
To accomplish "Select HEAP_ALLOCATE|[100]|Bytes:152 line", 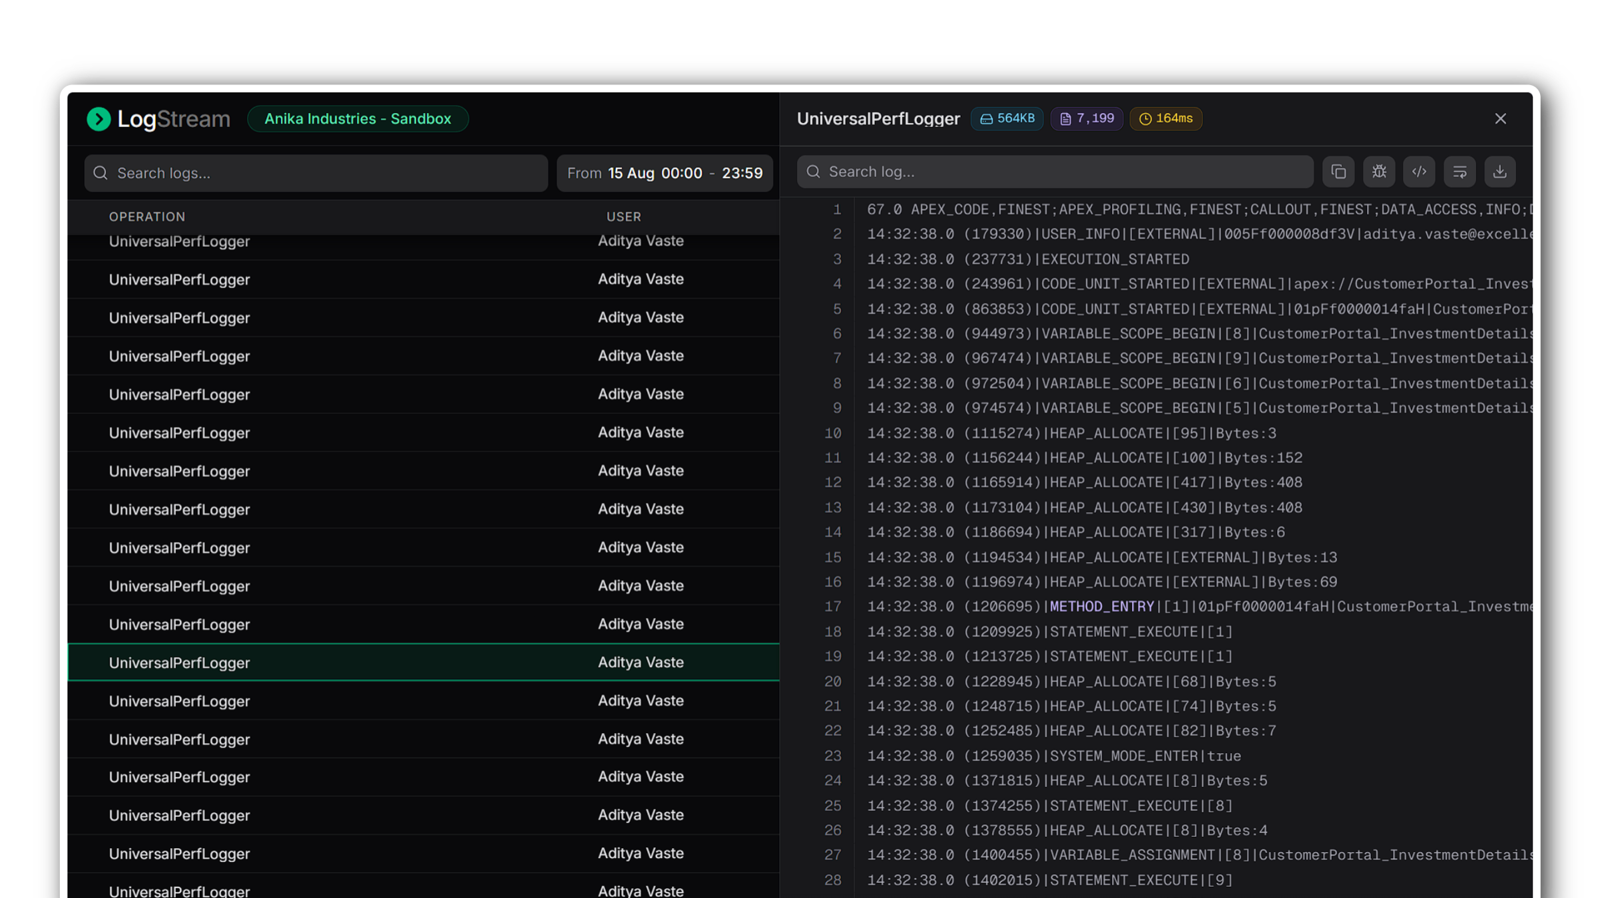I will 1085,458.
